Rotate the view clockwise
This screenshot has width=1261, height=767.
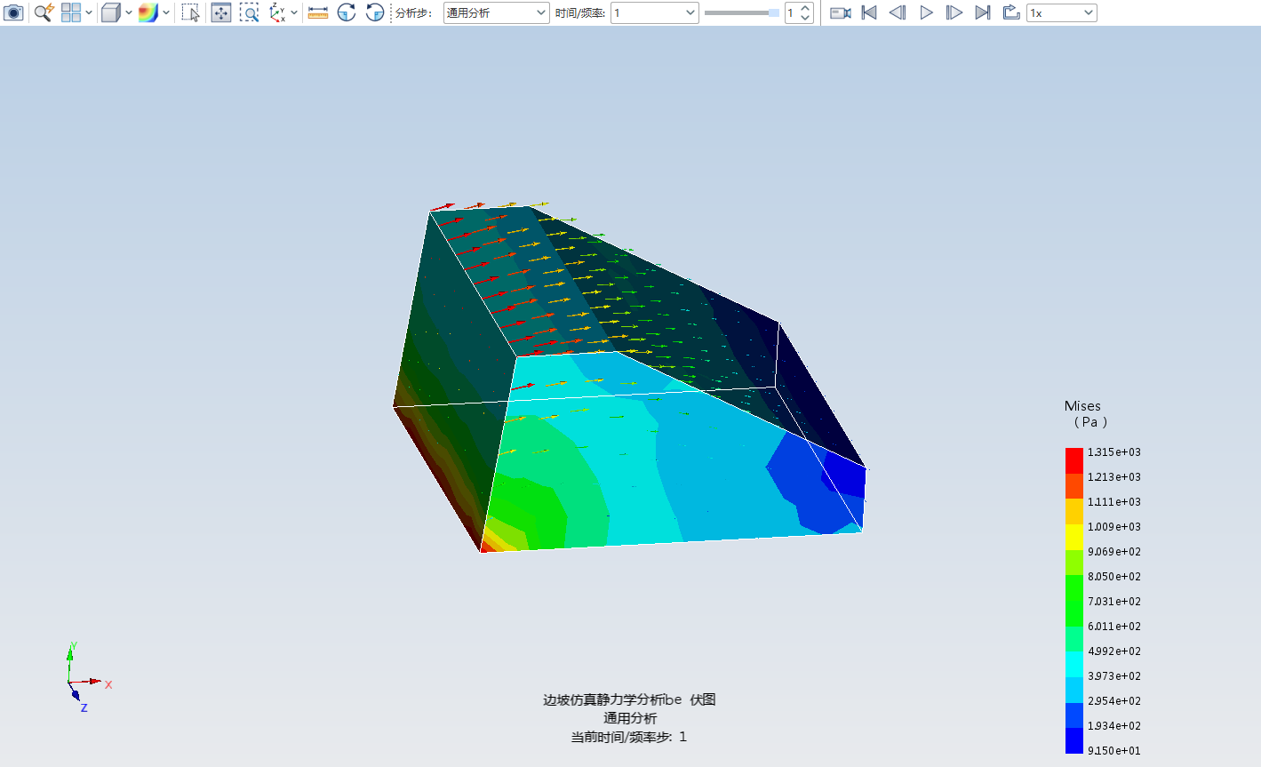click(x=347, y=12)
